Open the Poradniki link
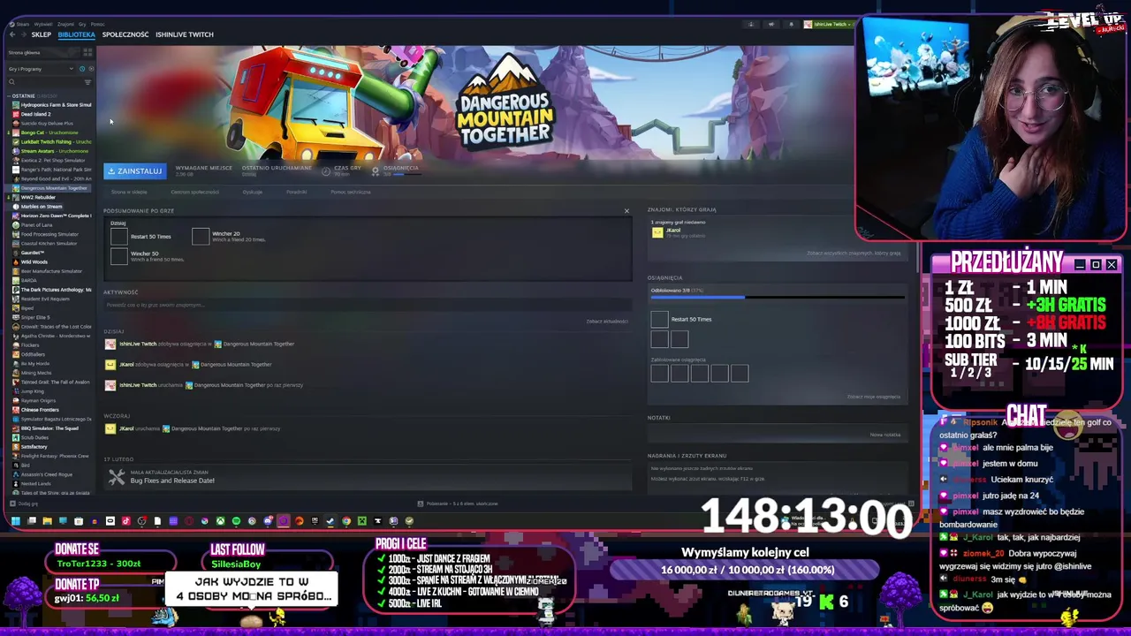 click(x=297, y=192)
